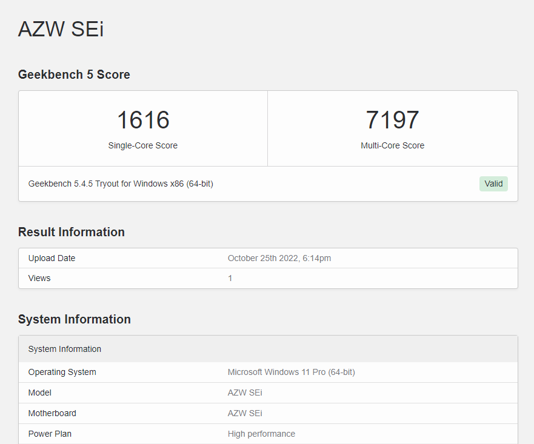Select the Result Information heading
This screenshot has width=534, height=444.
tap(71, 232)
